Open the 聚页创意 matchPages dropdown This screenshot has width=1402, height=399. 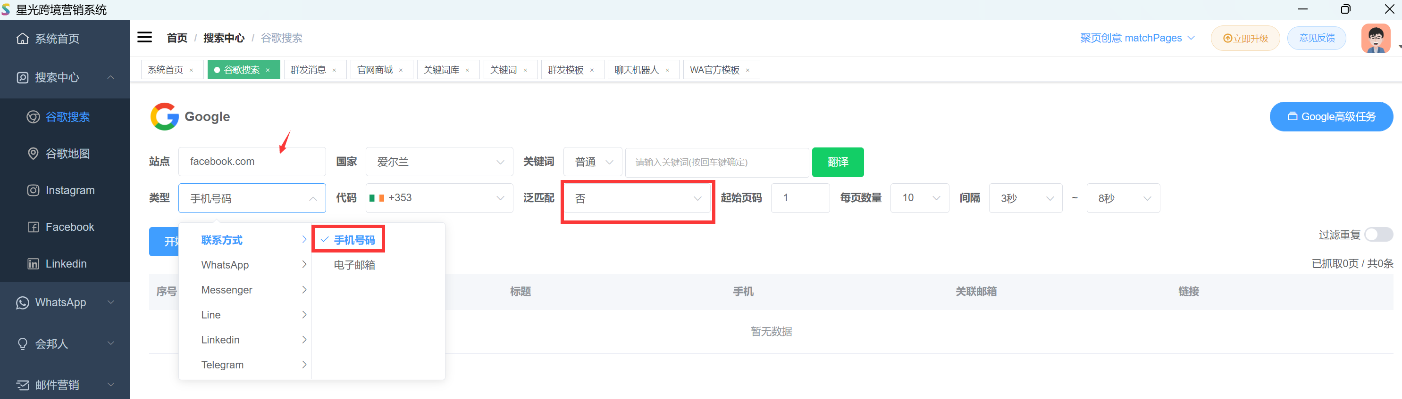click(x=1137, y=38)
